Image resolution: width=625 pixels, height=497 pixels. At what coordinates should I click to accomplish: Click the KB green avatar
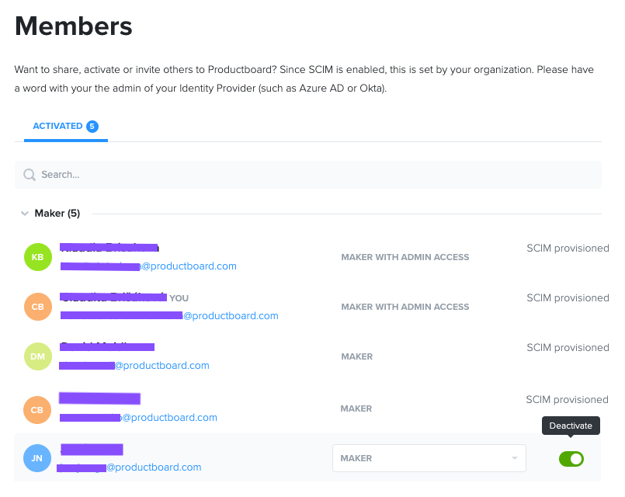38,257
